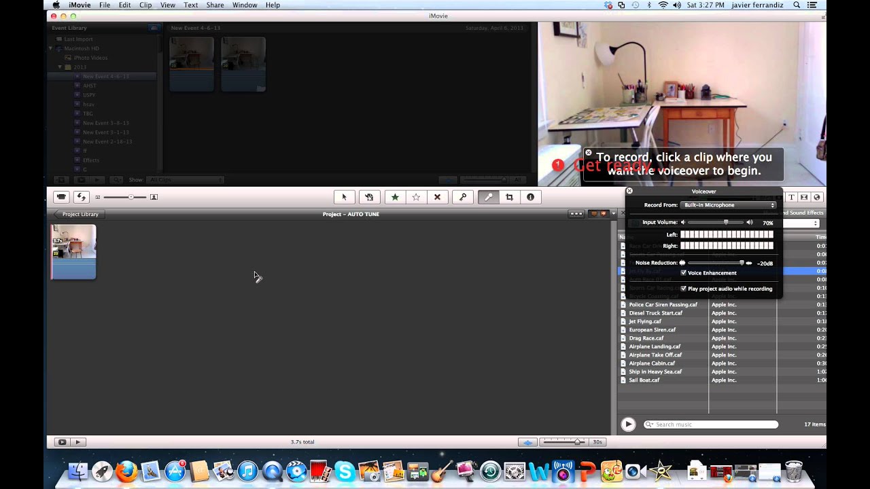Open the Trash in the dock
The width and height of the screenshot is (870, 489).
pos(794,471)
